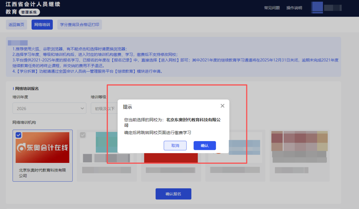Switch to the 网络培训 tab

(x=42, y=25)
